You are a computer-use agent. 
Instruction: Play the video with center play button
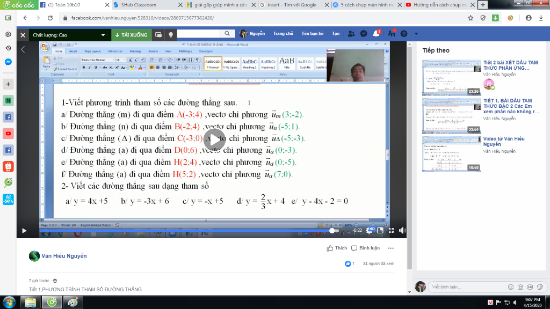click(214, 140)
